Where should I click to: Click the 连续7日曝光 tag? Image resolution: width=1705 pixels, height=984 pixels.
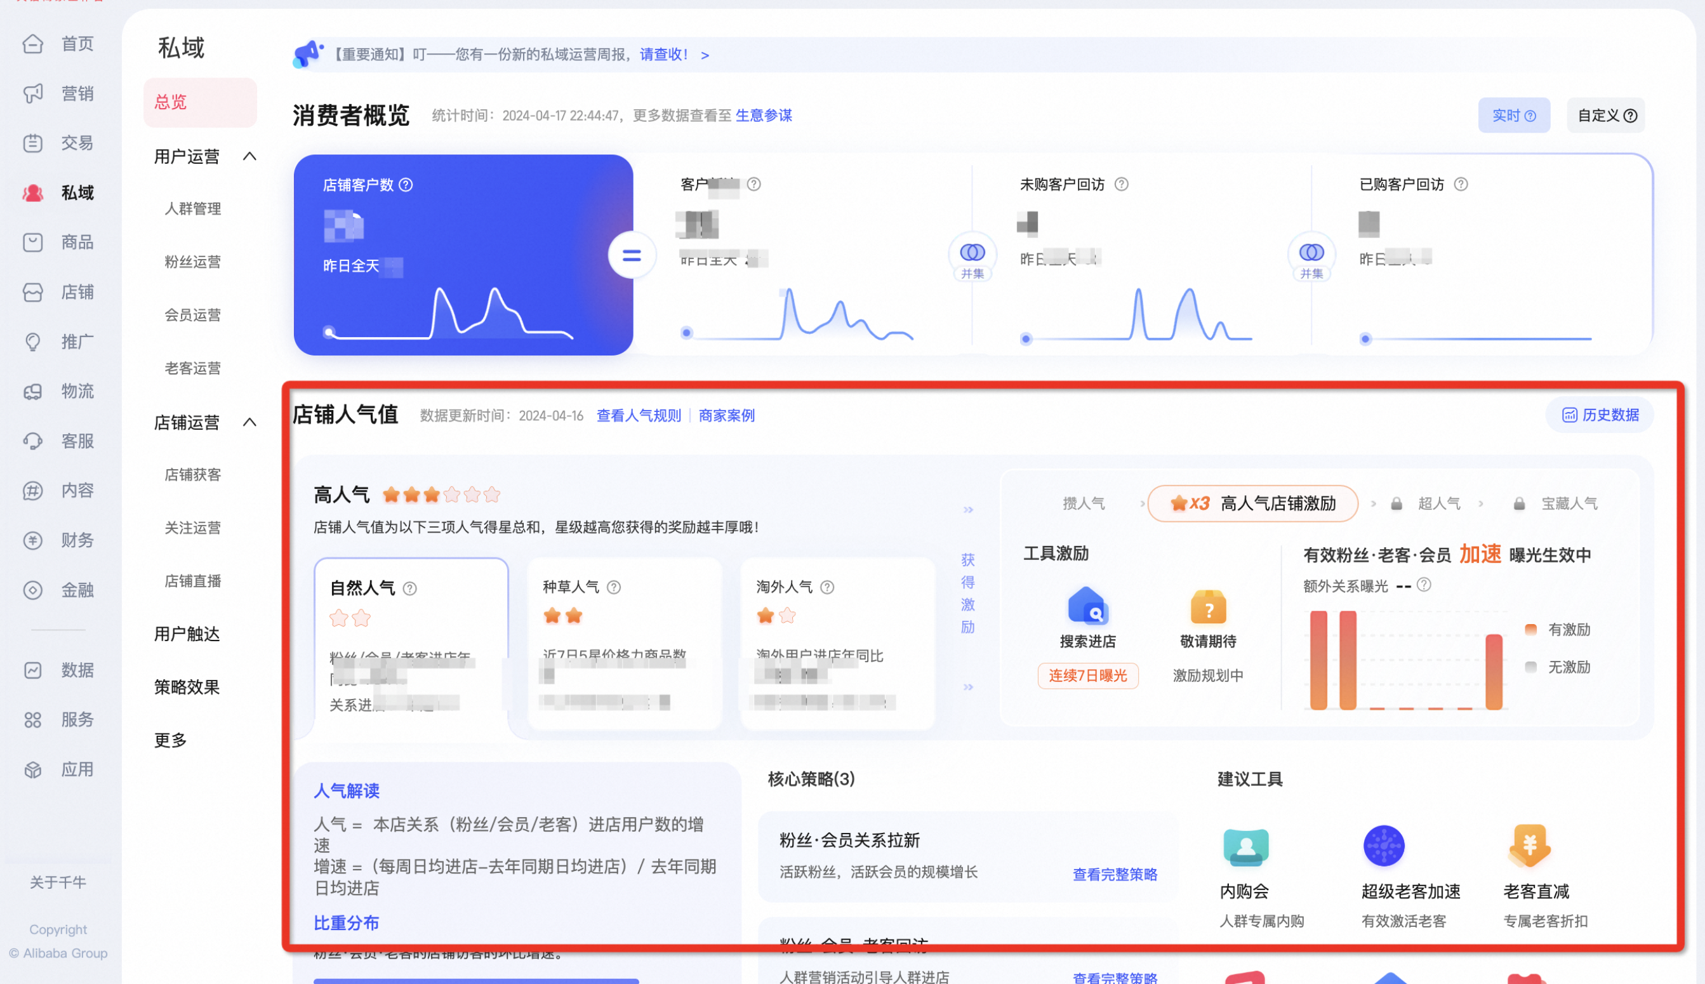[x=1089, y=677]
